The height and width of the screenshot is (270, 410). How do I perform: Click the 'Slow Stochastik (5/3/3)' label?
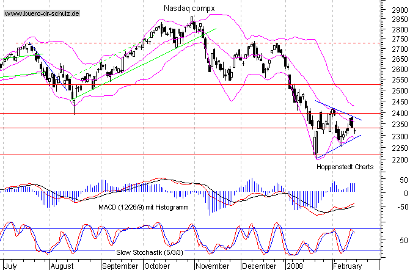pos(150,252)
